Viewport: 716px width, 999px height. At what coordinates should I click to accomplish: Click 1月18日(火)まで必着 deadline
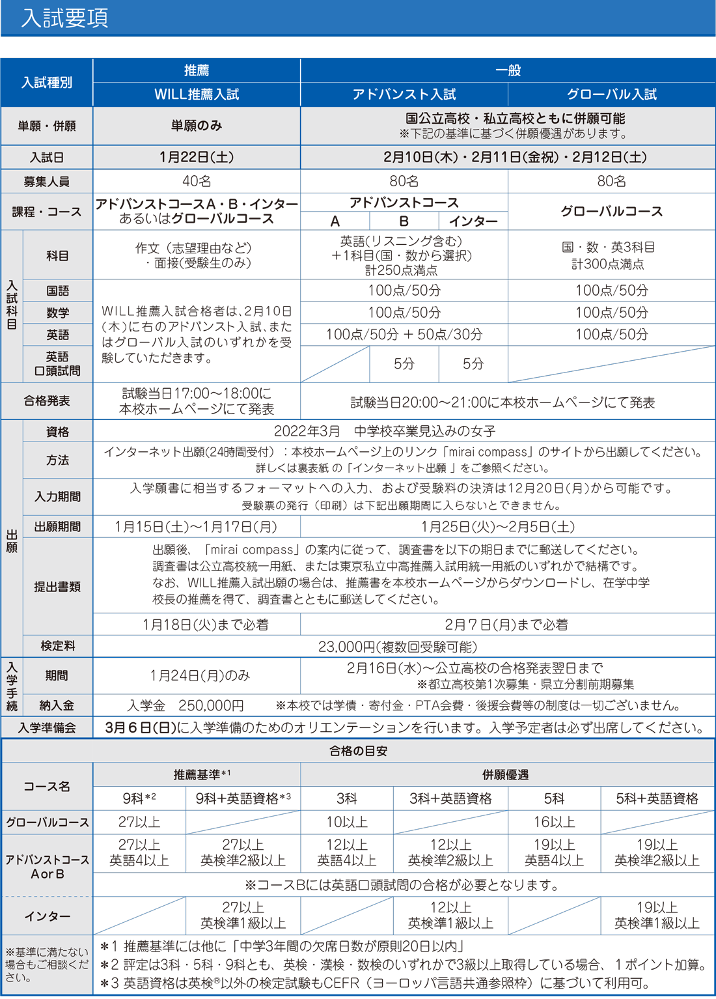coord(206,625)
